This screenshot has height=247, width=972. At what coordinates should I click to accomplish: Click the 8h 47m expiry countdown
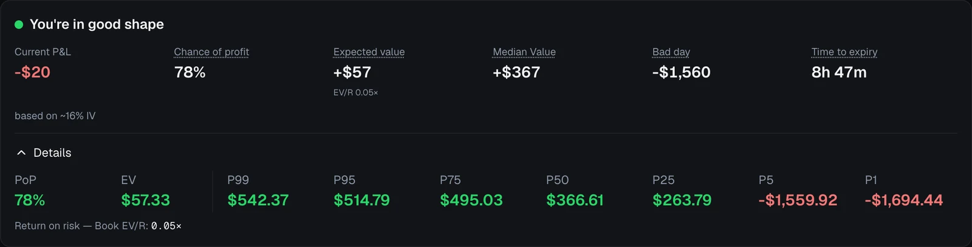(839, 72)
